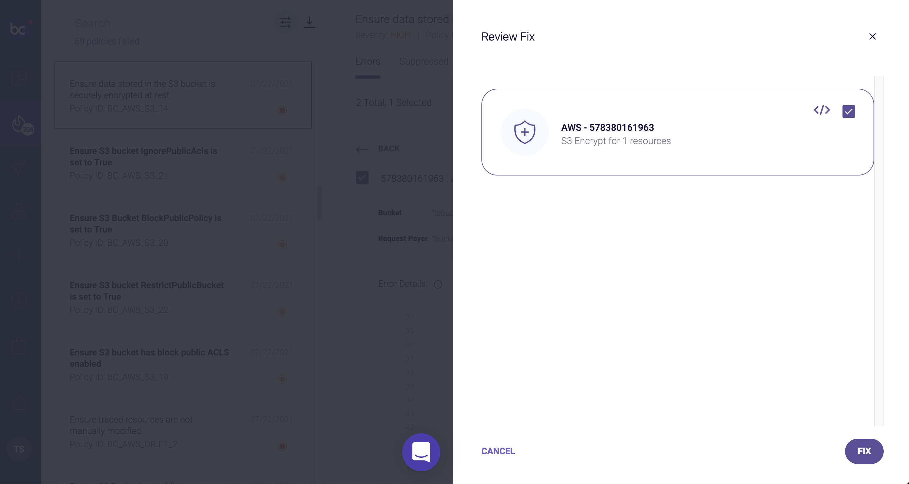Download the policies list
This screenshot has height=484, width=909.
(x=309, y=22)
